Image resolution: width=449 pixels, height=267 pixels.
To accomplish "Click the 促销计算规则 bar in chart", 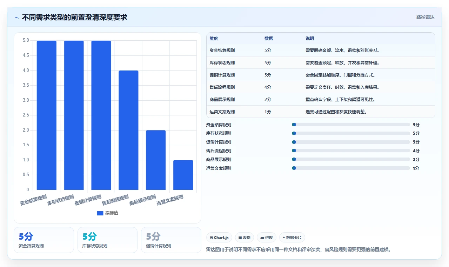I will [101, 115].
